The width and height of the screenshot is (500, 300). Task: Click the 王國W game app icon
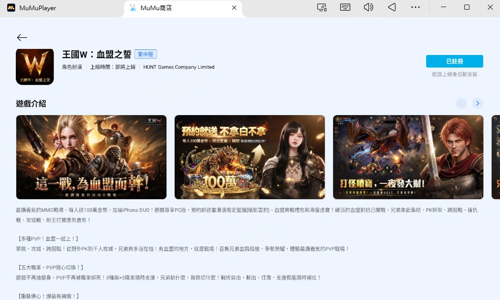pyautogui.click(x=35, y=67)
